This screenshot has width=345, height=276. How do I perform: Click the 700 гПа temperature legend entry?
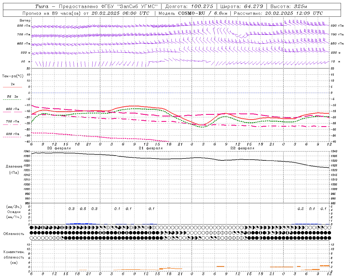pyautogui.click(x=12, y=122)
